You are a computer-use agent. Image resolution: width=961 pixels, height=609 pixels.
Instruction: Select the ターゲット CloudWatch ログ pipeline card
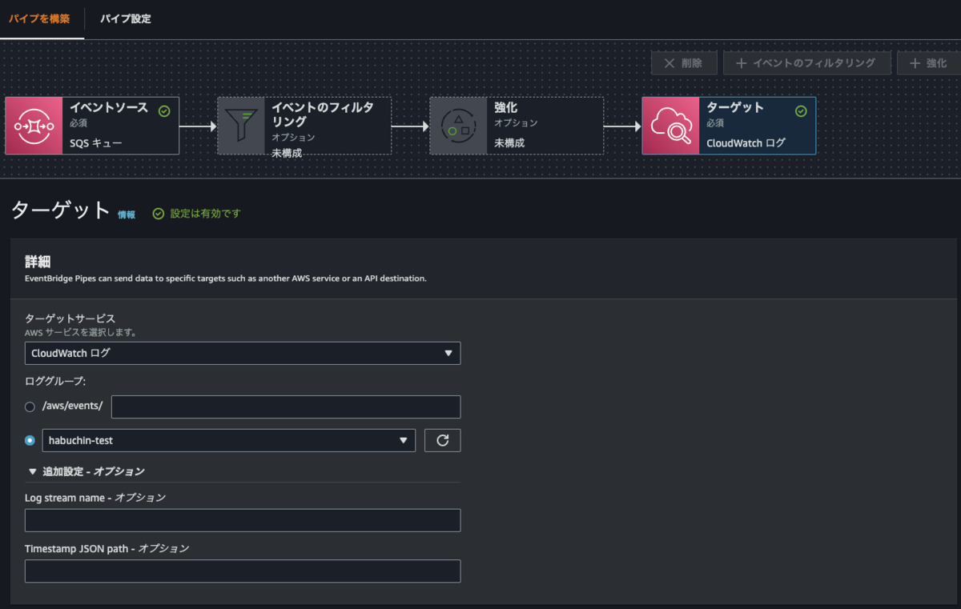pos(729,126)
